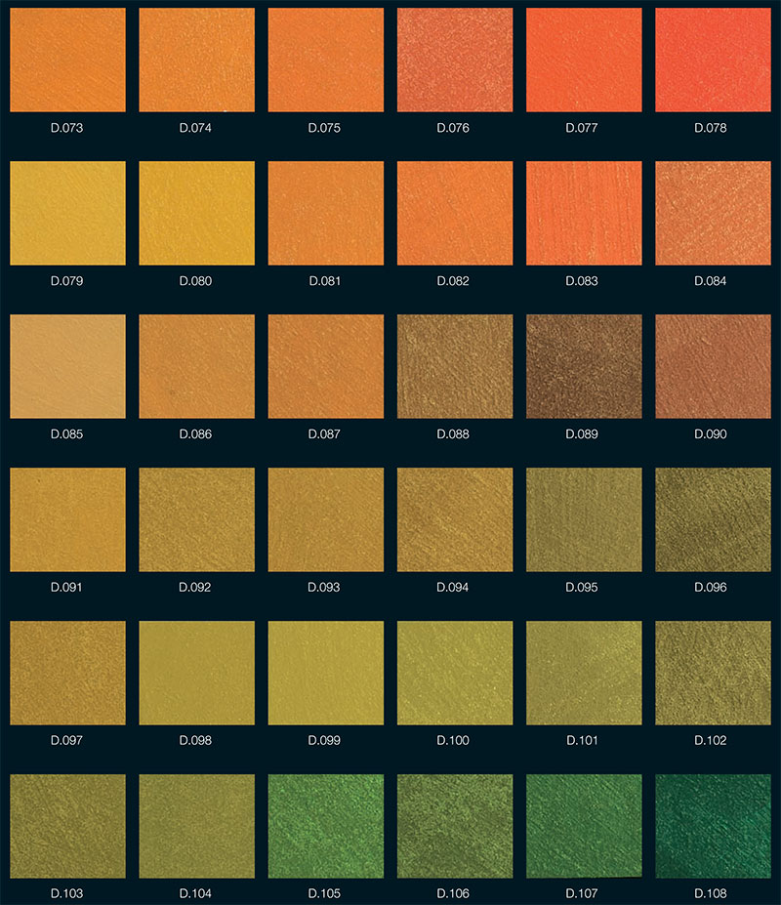The image size is (781, 905).
Task: Click the D.098 label
Action: coord(195,741)
